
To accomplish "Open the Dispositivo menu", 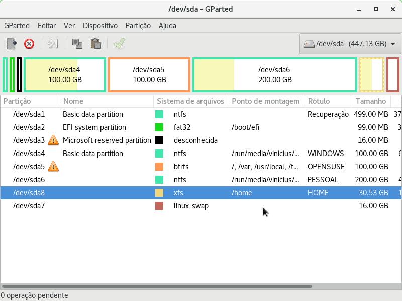I will (100, 25).
